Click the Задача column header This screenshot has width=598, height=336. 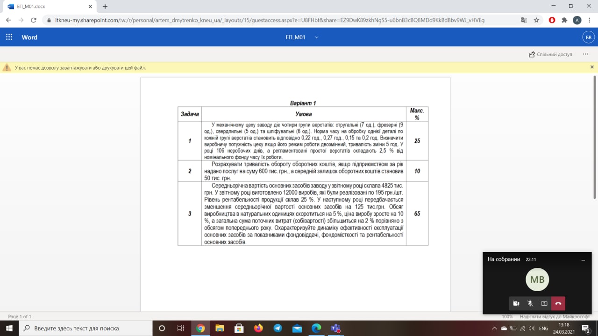(x=190, y=114)
